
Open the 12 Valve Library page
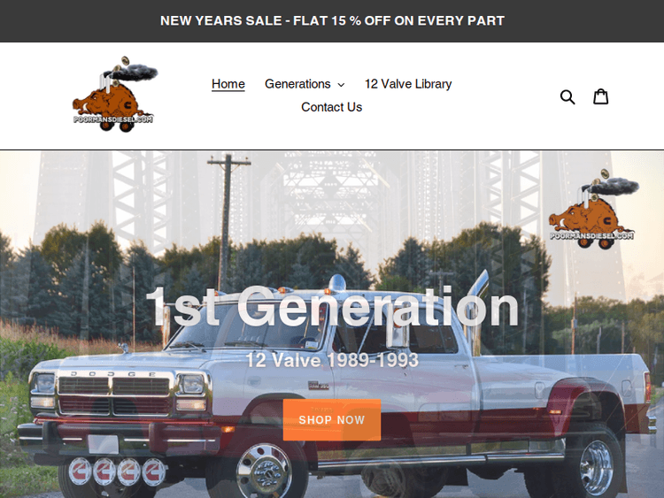(408, 84)
